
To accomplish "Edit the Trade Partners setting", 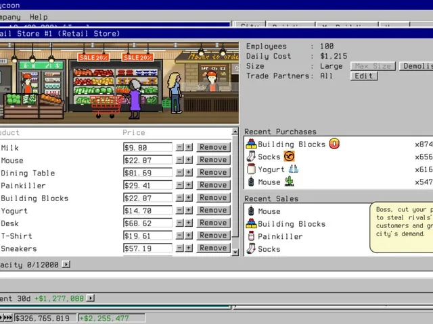I will click(364, 76).
